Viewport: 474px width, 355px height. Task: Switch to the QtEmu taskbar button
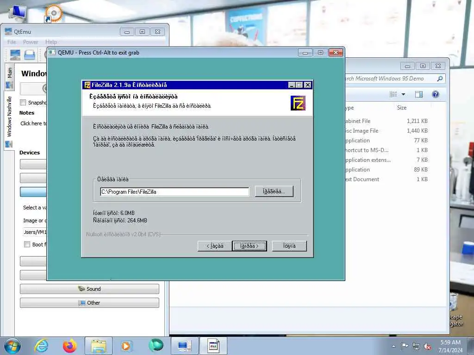click(x=184, y=346)
